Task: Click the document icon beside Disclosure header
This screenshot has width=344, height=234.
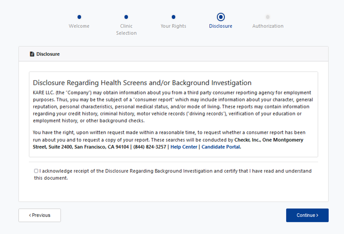Action: pos(31,54)
